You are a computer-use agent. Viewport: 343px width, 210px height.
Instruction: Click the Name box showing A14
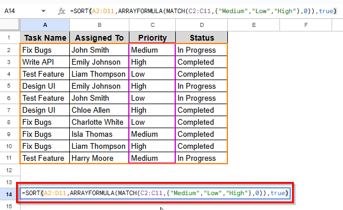click(10, 11)
